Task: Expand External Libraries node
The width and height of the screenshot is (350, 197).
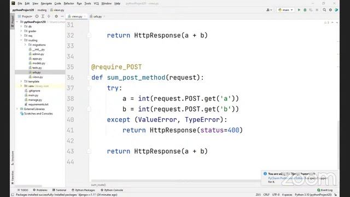Action: pos(17,109)
